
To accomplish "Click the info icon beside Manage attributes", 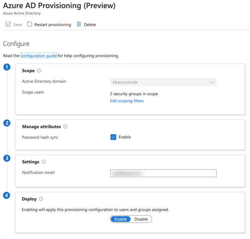I will 65,127.
